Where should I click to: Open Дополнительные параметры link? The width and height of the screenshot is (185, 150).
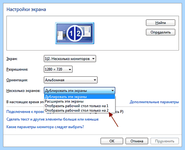tap(154, 102)
